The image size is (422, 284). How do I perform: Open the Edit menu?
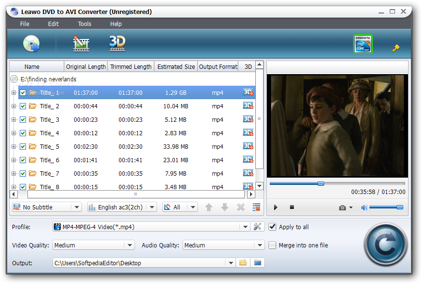point(53,24)
